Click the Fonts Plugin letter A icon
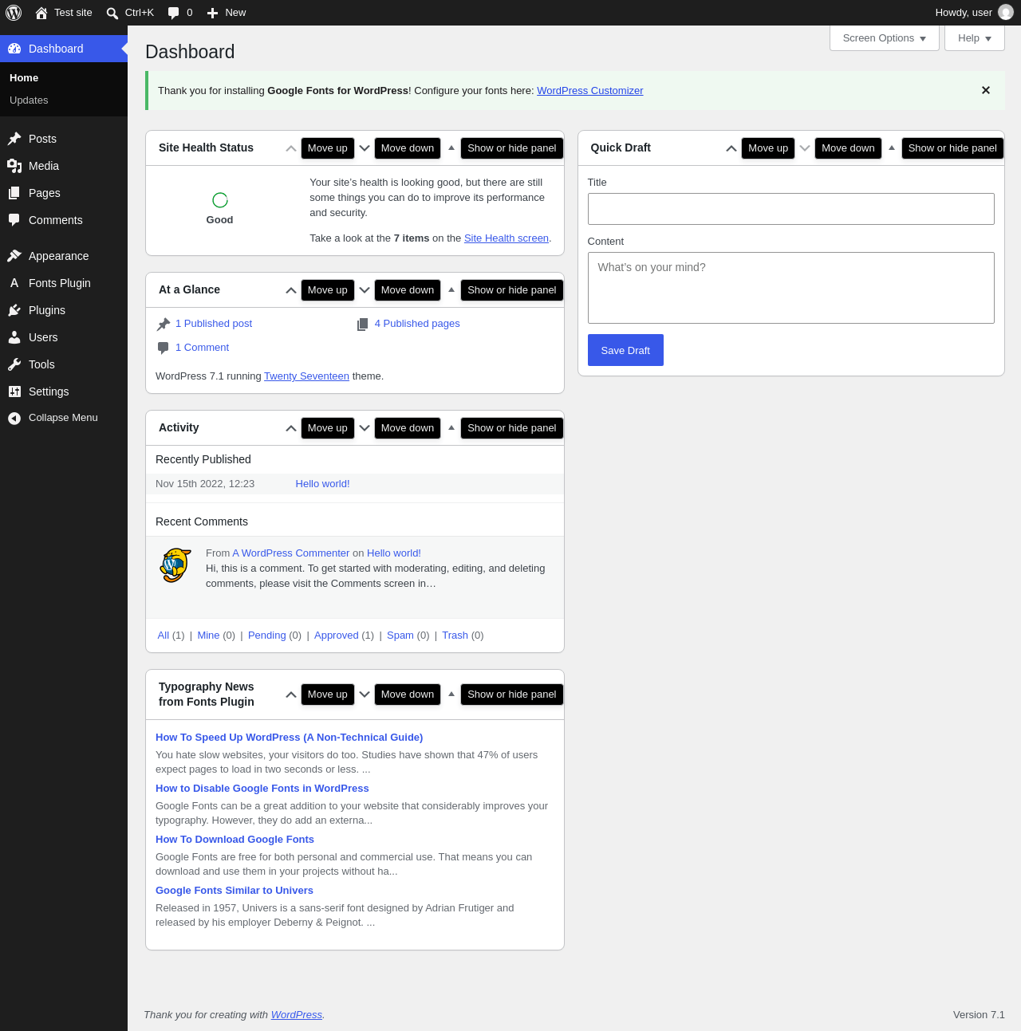The width and height of the screenshot is (1021, 1031). click(x=14, y=283)
